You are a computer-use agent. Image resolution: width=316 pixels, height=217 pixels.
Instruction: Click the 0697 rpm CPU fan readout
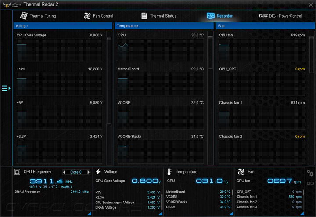pyautogui.click(x=284, y=181)
